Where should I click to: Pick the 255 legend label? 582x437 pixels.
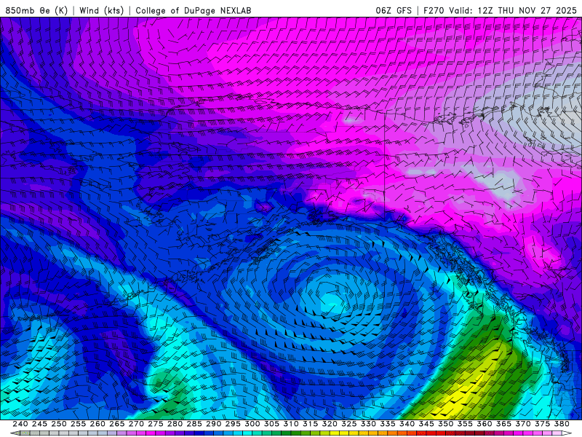point(78,424)
